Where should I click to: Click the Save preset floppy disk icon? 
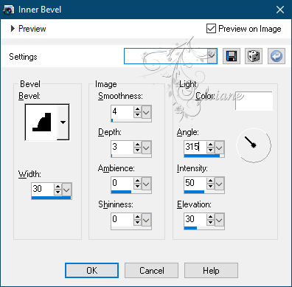tap(232, 56)
